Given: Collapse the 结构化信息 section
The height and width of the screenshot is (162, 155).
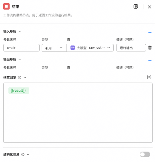Looking at the screenshot, I should (28, 154).
